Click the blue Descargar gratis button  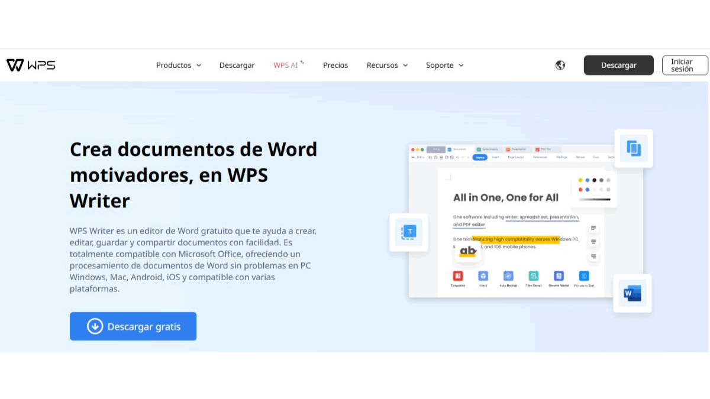133,326
